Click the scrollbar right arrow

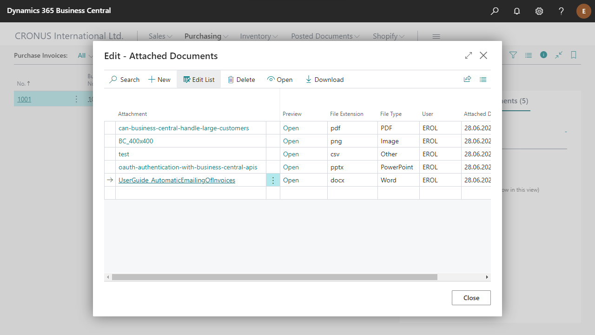[487, 277]
